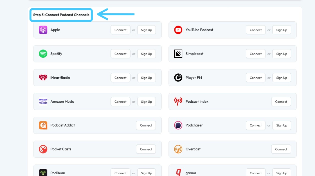
Task: Click the 'iHeartRadio' channel name
Action: (60, 78)
